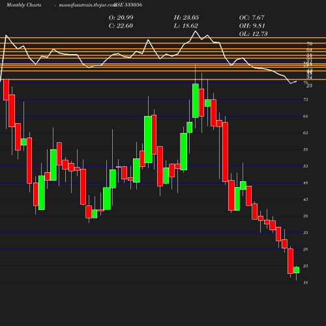Click the latest green candlestick near 23
Viewport: 326px width, 326px height.
(297, 270)
